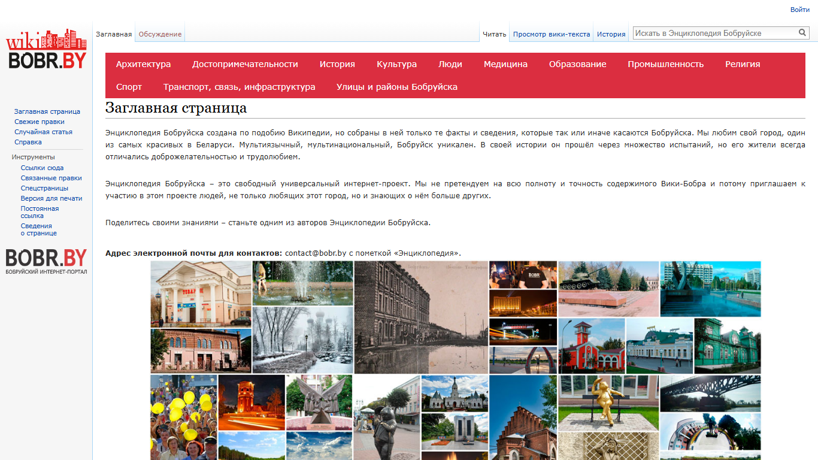Viewport: 818px width, 460px height.
Task: Open Улицы и районы Бобруйска category
Action: tap(397, 87)
